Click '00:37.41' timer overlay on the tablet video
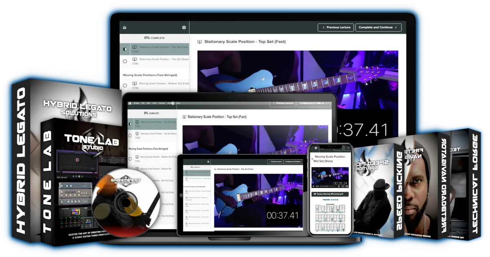Screen dimensions: 490x257 (283, 215)
